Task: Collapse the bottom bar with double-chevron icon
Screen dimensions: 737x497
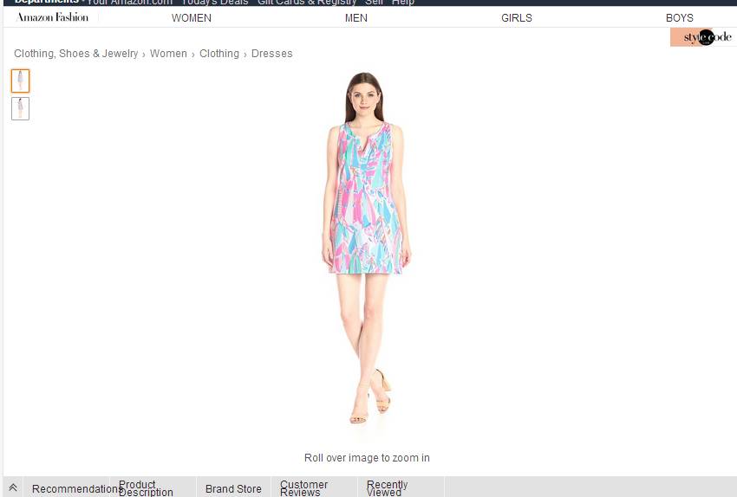Action: (13, 487)
